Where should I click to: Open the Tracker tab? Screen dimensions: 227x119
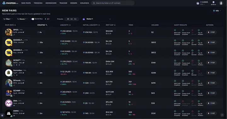coord(63,3)
